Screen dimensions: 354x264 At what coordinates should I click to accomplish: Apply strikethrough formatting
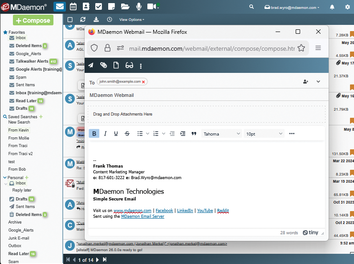[x=127, y=134]
